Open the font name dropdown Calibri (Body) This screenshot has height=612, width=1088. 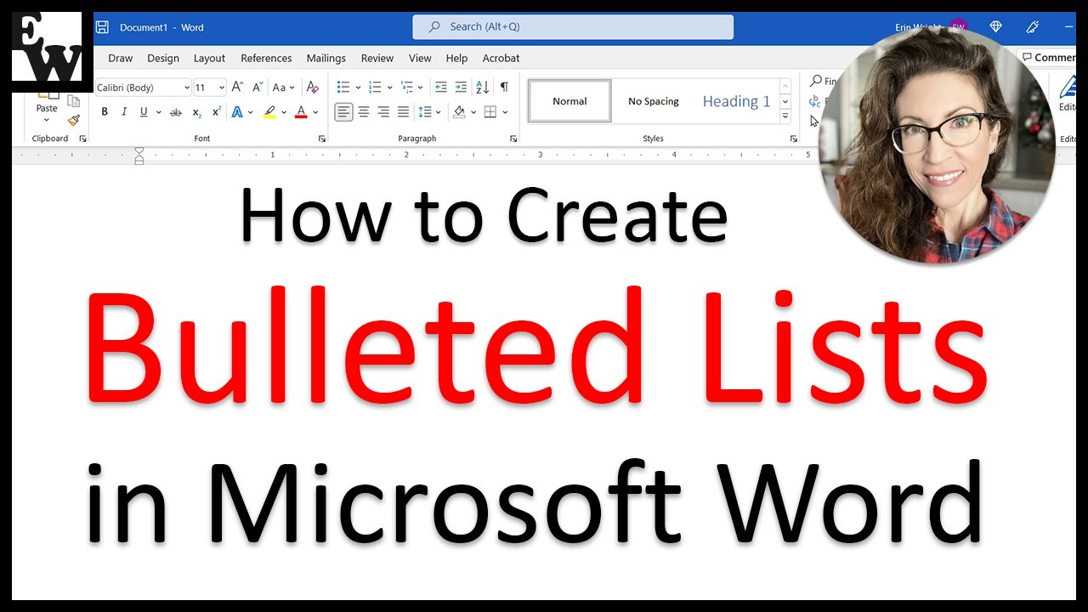[x=187, y=88]
